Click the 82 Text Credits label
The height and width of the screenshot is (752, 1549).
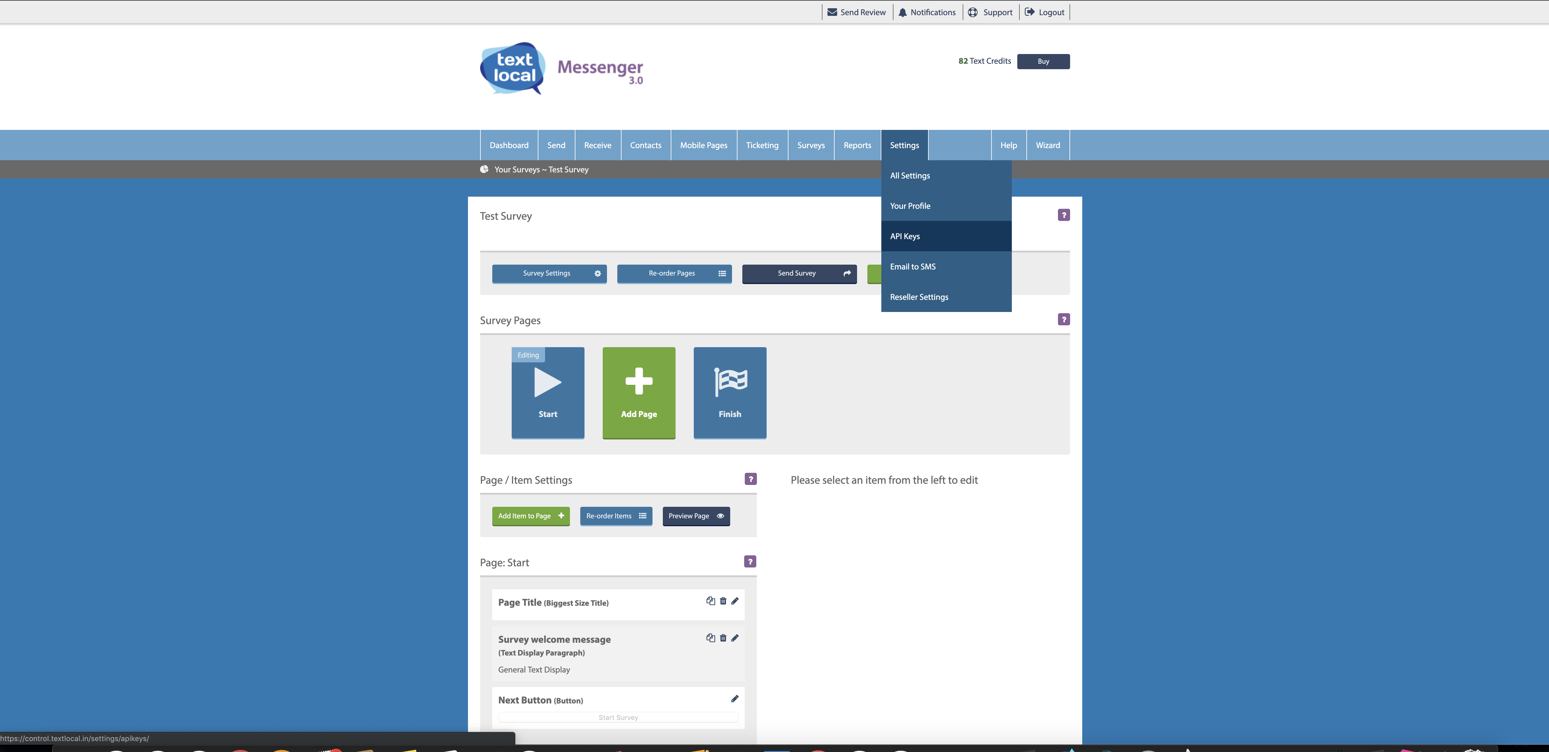pyautogui.click(x=984, y=61)
